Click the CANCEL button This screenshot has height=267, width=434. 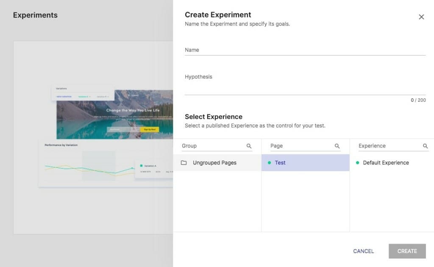click(363, 251)
